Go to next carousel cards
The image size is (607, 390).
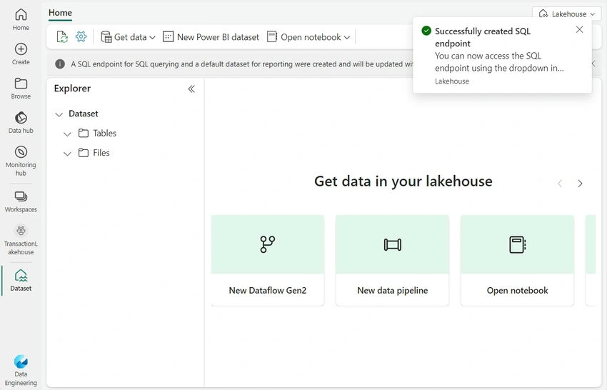tap(580, 183)
